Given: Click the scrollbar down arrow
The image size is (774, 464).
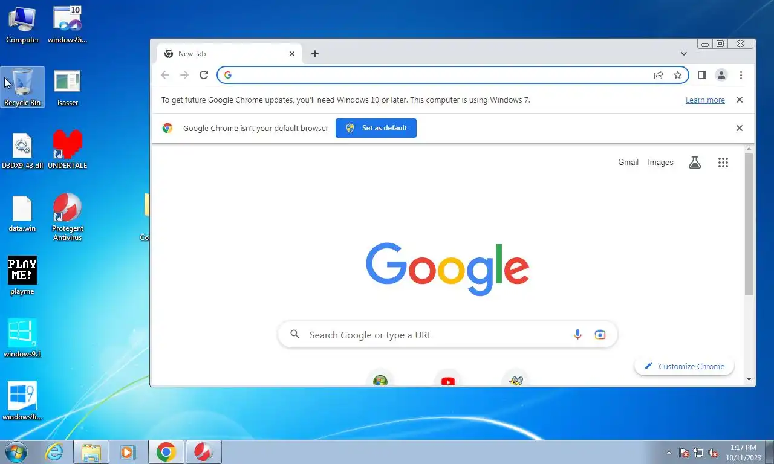Looking at the screenshot, I should (749, 380).
